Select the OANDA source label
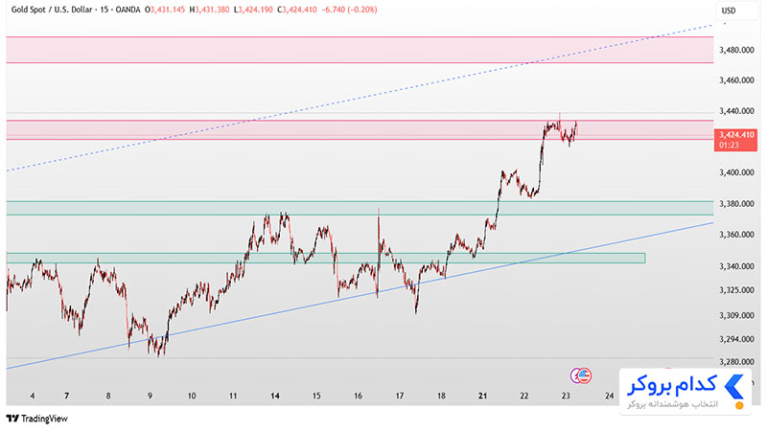This screenshot has width=767, height=431. [x=128, y=10]
